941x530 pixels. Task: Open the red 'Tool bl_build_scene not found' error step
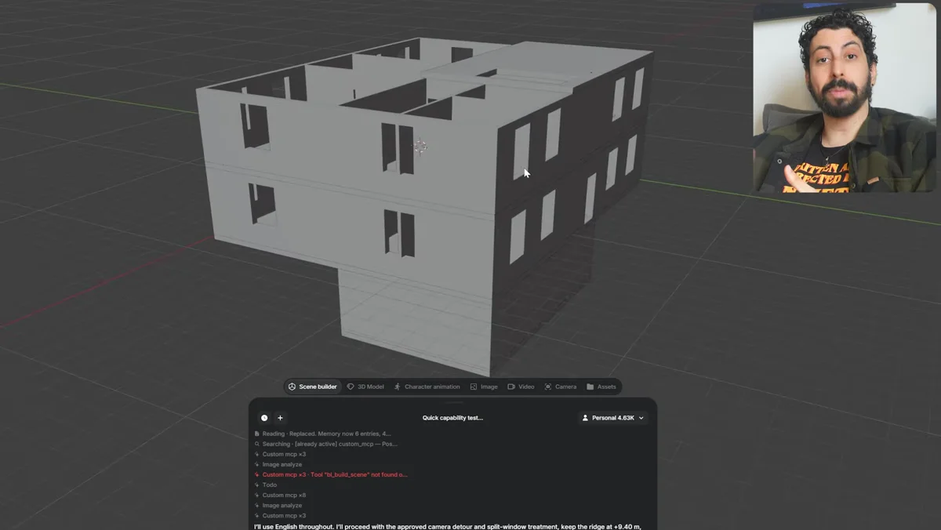click(x=331, y=474)
